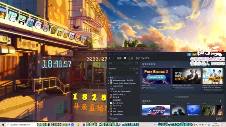Screen dimensions: 226x127
Task: Switch to the 库 library tab
Action: (125, 58)
